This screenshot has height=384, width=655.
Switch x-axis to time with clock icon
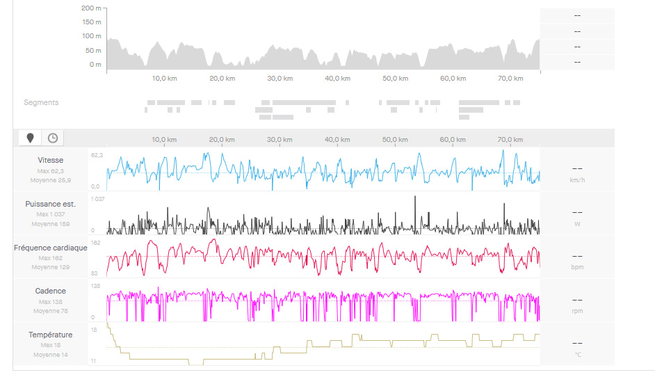point(52,138)
